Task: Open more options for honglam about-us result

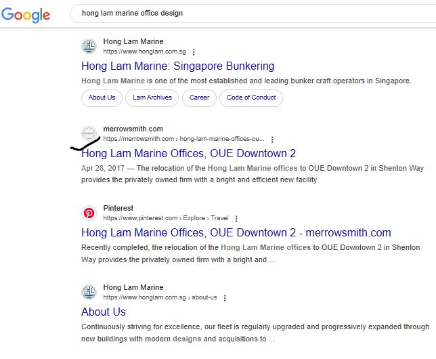Action: click(x=225, y=298)
